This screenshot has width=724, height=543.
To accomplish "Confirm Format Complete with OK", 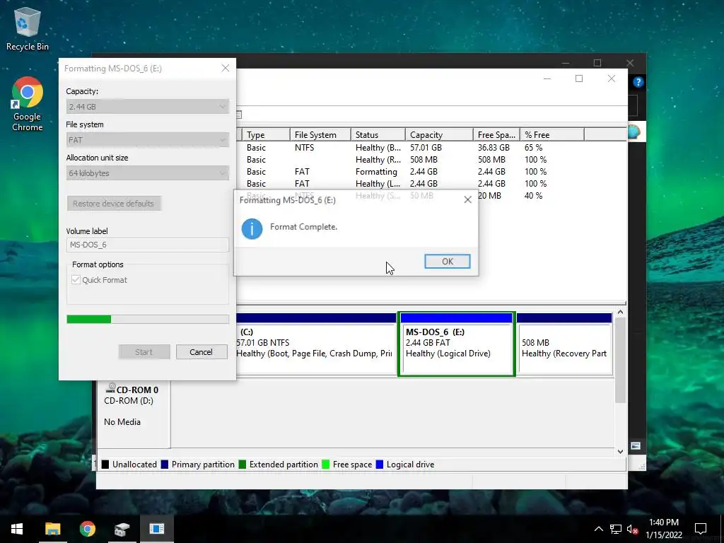I will [x=447, y=262].
